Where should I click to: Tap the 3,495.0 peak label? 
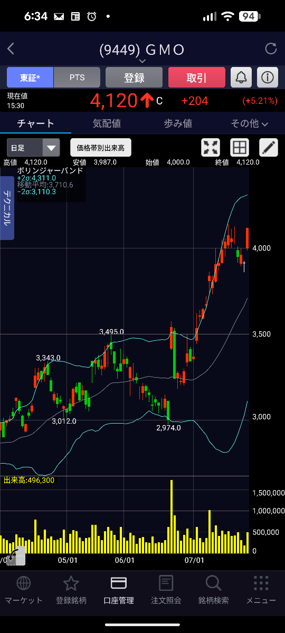point(111,332)
